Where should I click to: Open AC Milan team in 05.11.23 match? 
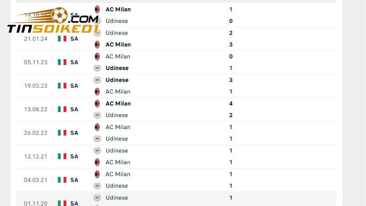click(x=118, y=56)
